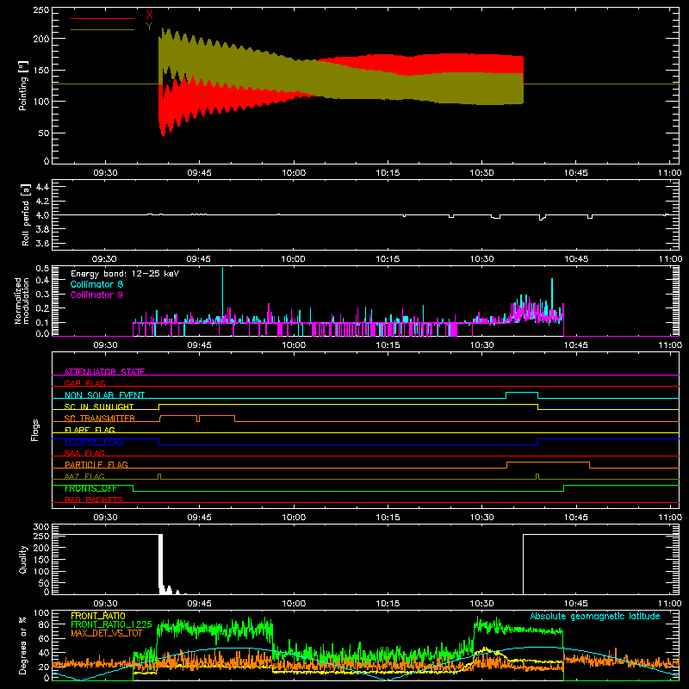Screen dimensions: 689x689
Task: Click the '10:30' time label under modulation plot
Action: point(482,345)
